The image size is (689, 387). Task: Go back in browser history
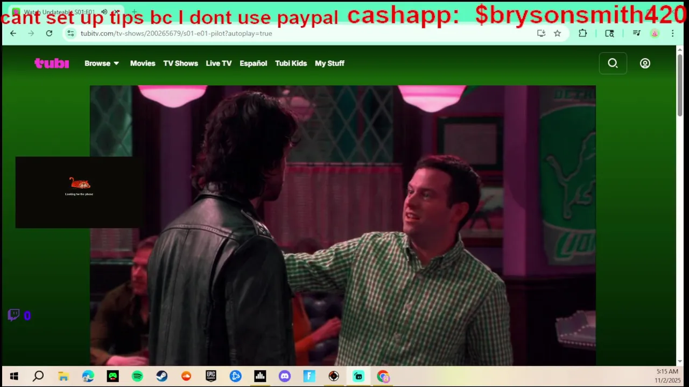(x=13, y=33)
